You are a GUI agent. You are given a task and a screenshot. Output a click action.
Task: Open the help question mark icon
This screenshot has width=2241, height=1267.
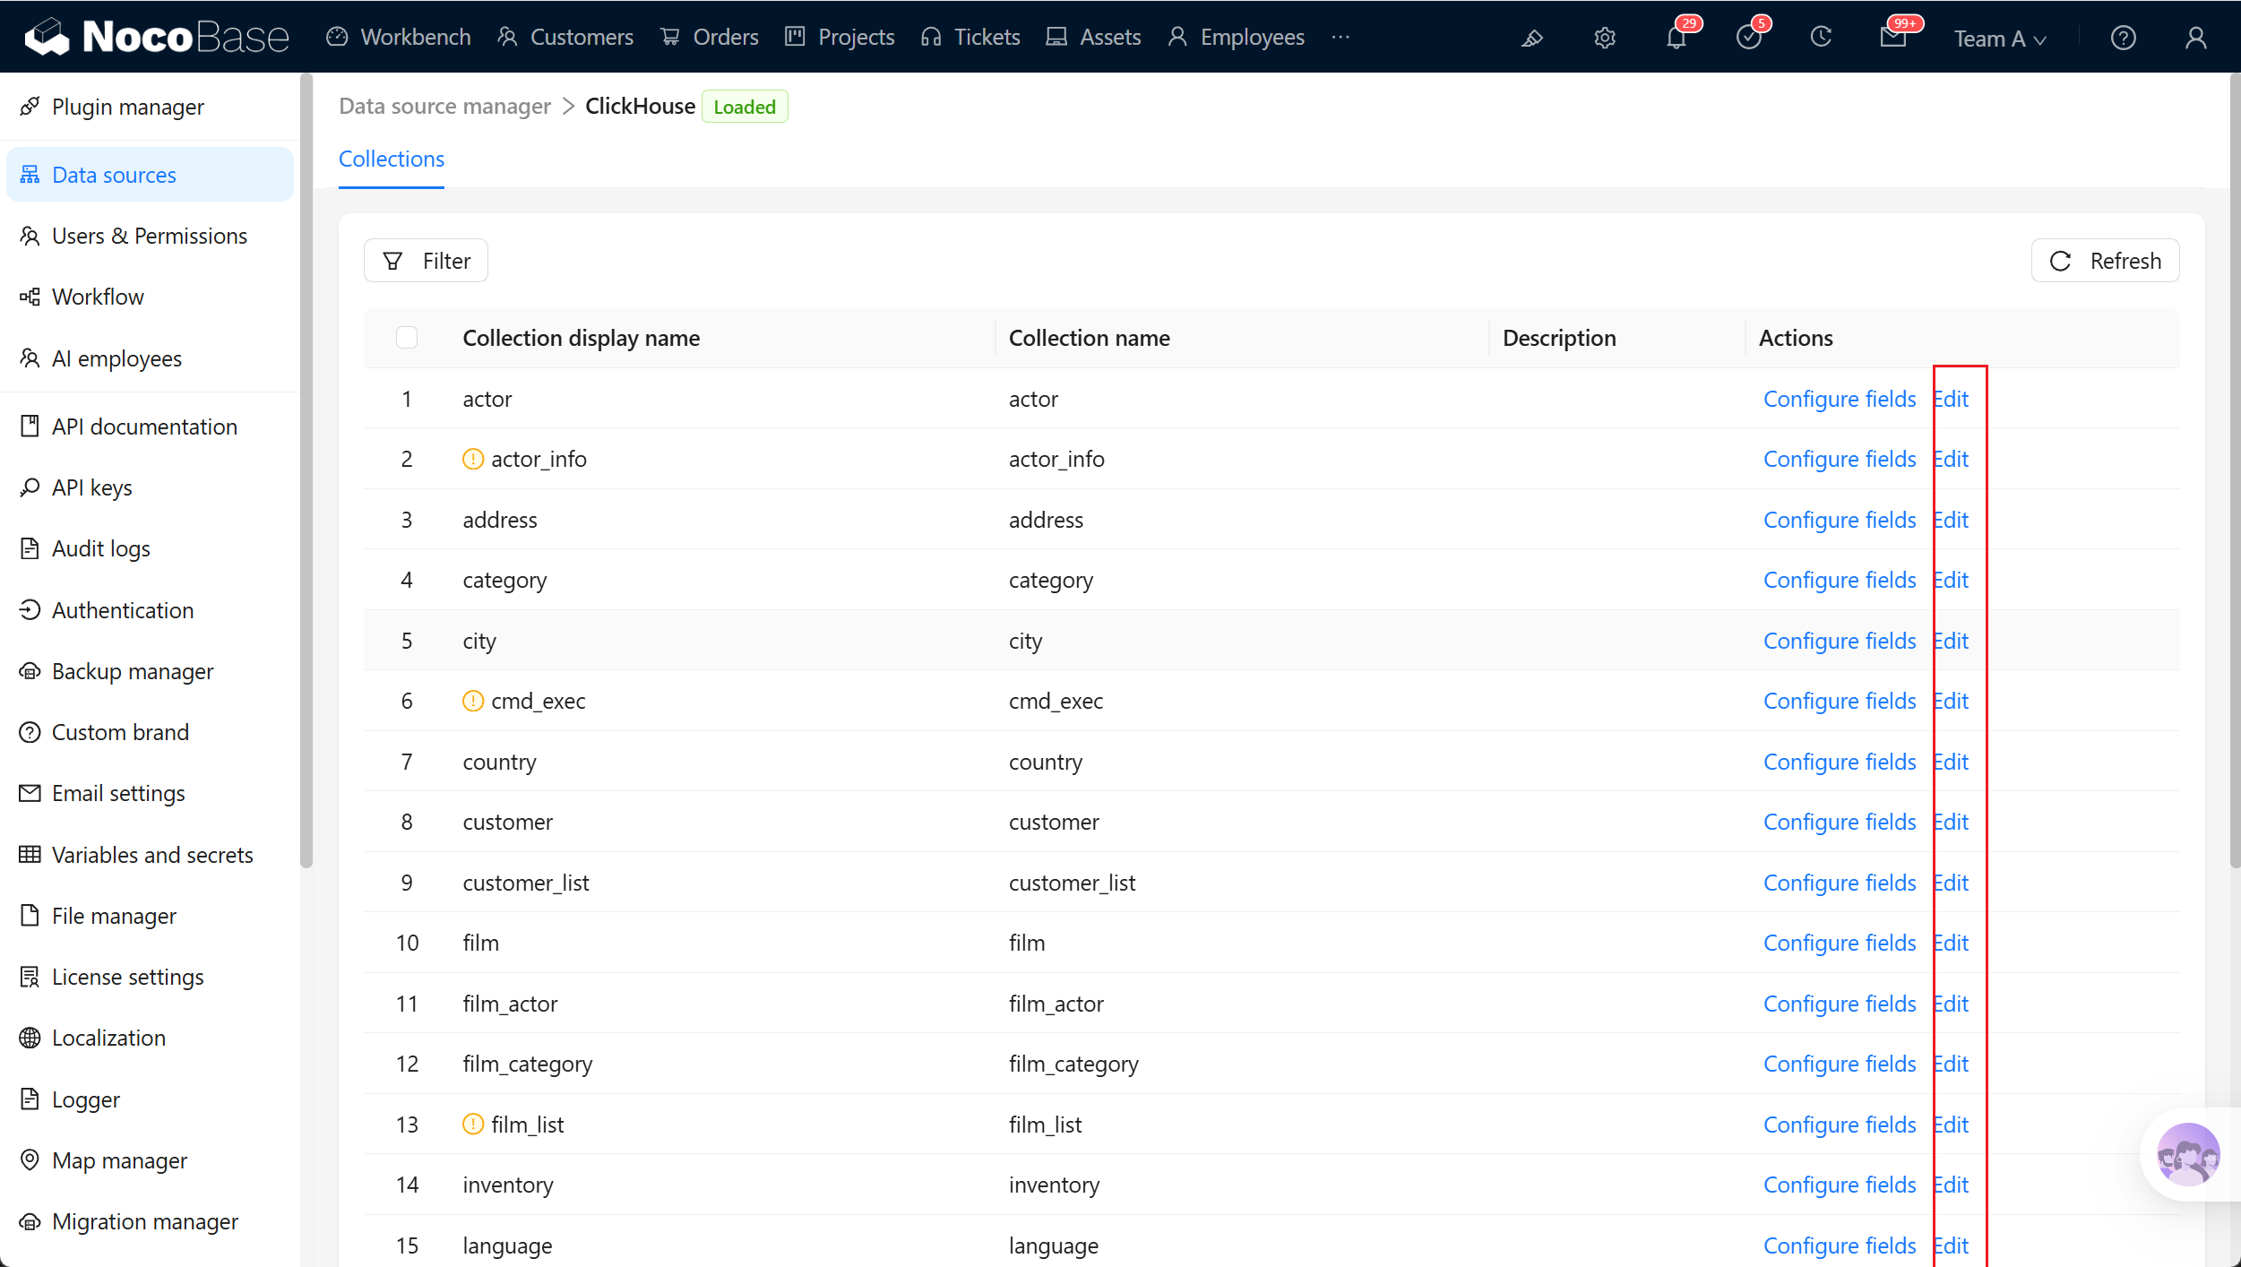pyautogui.click(x=2123, y=38)
